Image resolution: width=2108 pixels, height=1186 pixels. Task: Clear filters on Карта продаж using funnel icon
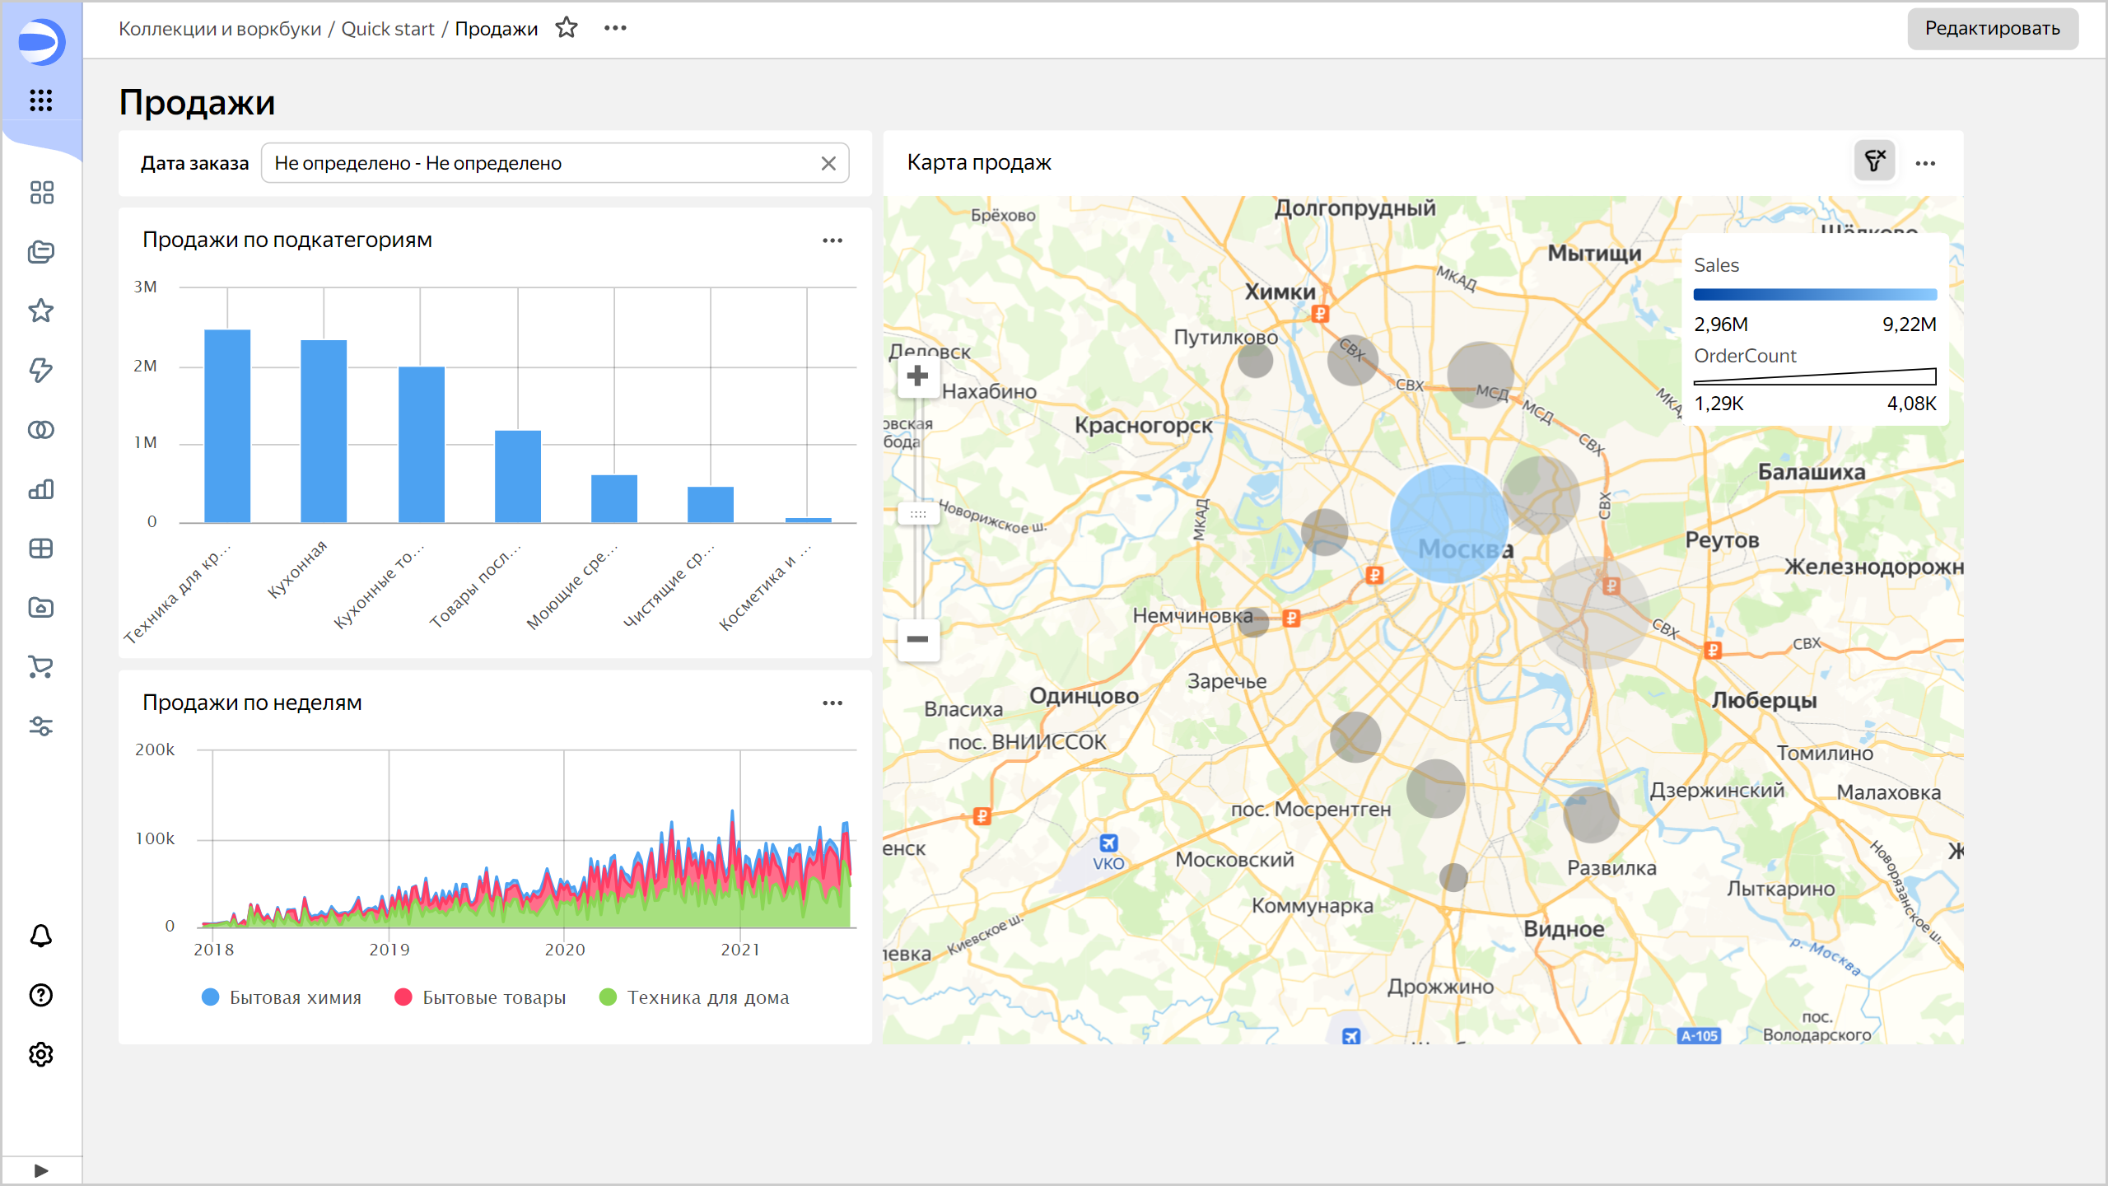[1874, 161]
